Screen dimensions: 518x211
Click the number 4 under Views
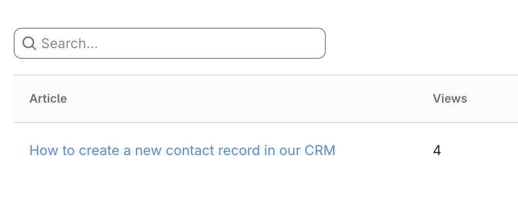[x=437, y=151]
